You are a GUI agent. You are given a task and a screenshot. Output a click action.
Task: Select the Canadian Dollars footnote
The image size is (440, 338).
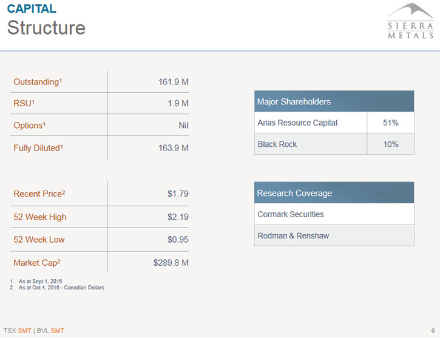(84, 288)
